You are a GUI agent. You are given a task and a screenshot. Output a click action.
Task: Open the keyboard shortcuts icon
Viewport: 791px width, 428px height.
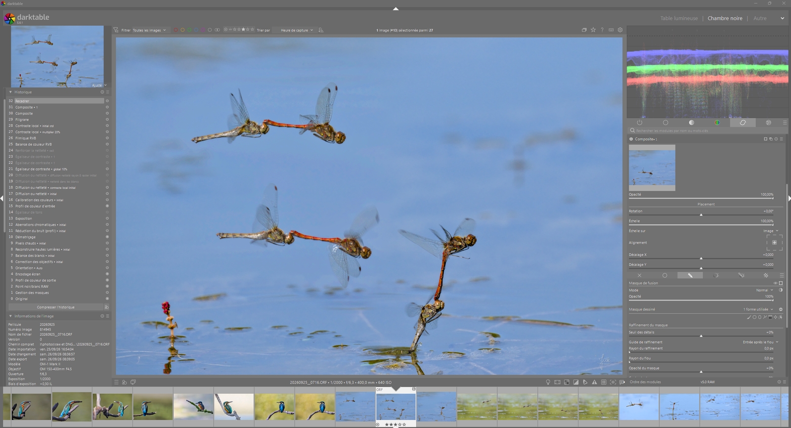[611, 30]
